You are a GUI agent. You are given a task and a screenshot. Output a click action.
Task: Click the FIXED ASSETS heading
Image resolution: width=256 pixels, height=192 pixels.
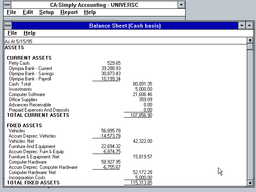click(24, 126)
